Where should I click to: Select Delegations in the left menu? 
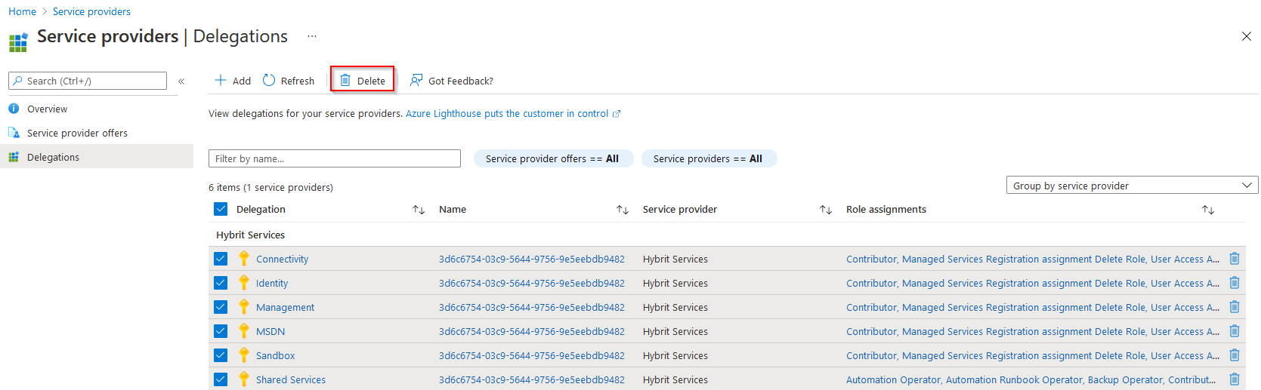[x=97, y=157]
